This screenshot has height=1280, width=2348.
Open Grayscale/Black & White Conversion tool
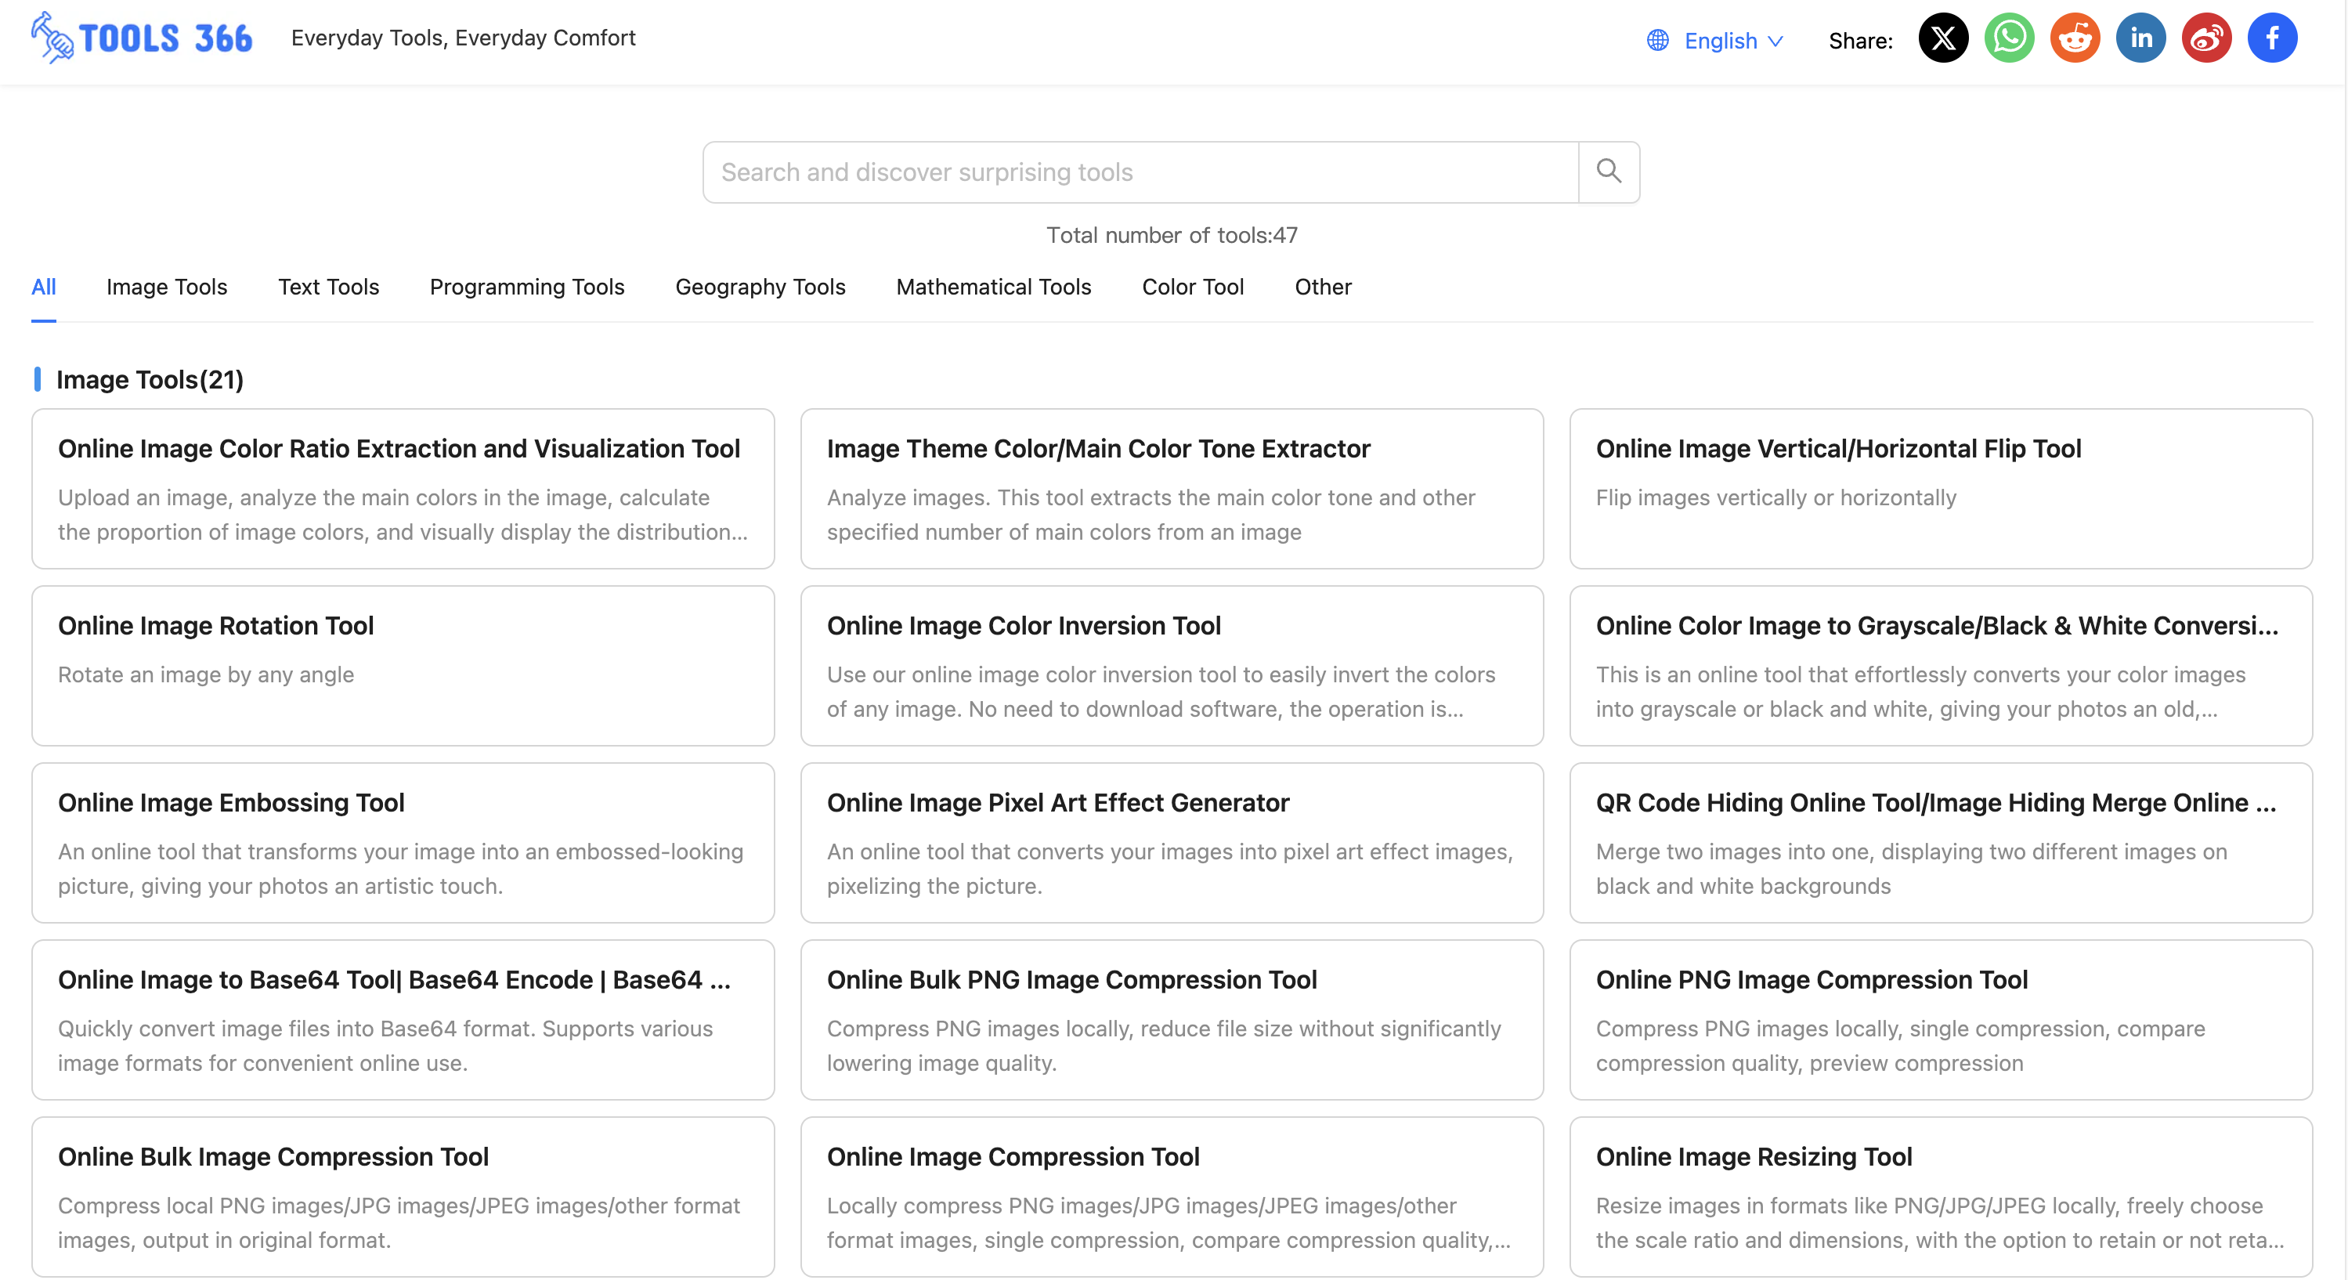tap(1941, 666)
